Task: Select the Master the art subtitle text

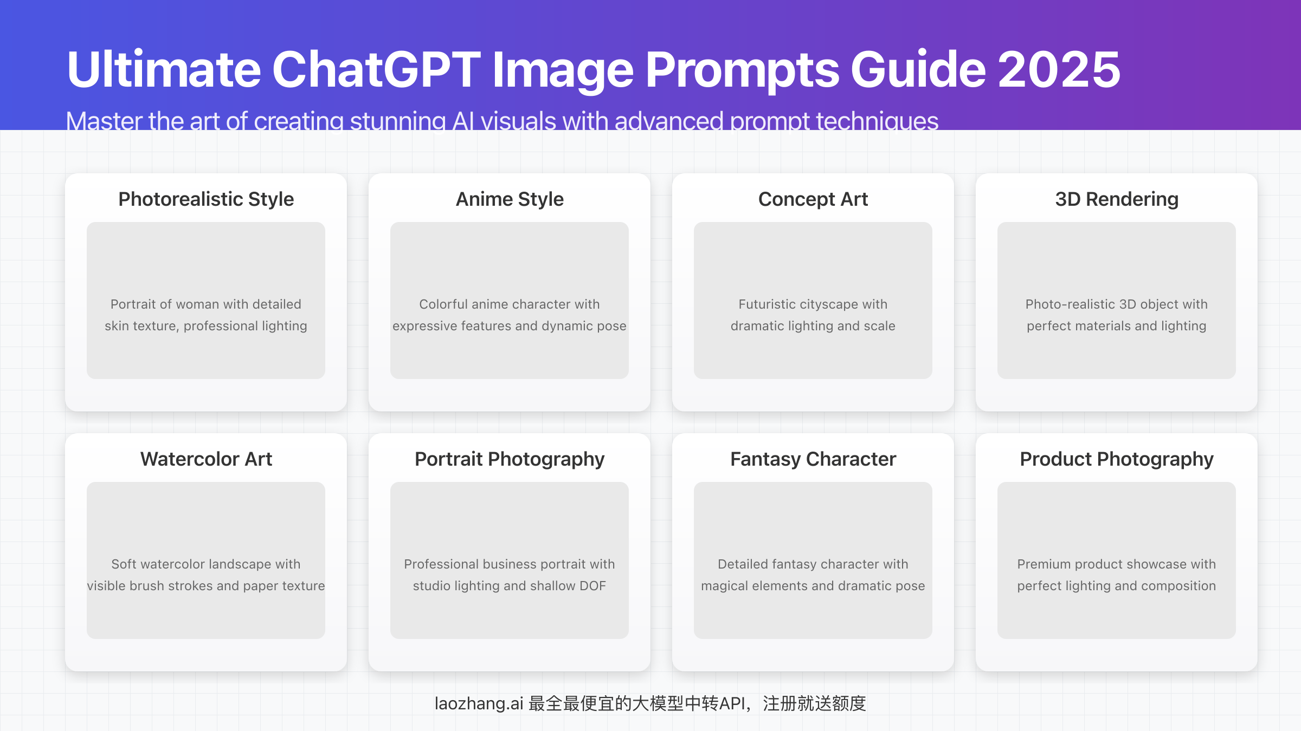Action: pyautogui.click(x=502, y=120)
